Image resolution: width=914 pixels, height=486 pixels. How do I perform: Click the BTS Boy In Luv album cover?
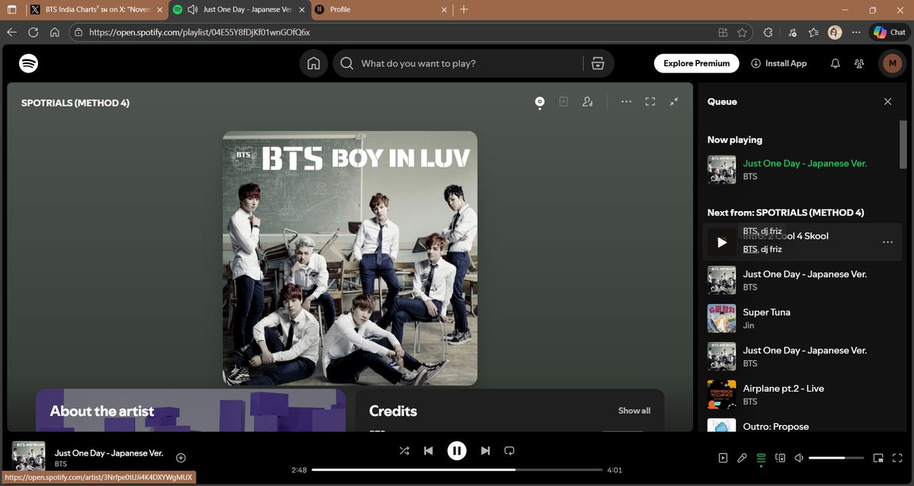(x=350, y=258)
